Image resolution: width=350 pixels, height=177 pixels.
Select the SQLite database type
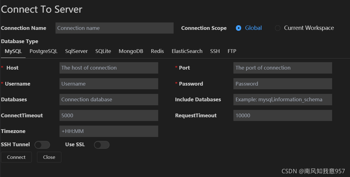pyautogui.click(x=103, y=51)
